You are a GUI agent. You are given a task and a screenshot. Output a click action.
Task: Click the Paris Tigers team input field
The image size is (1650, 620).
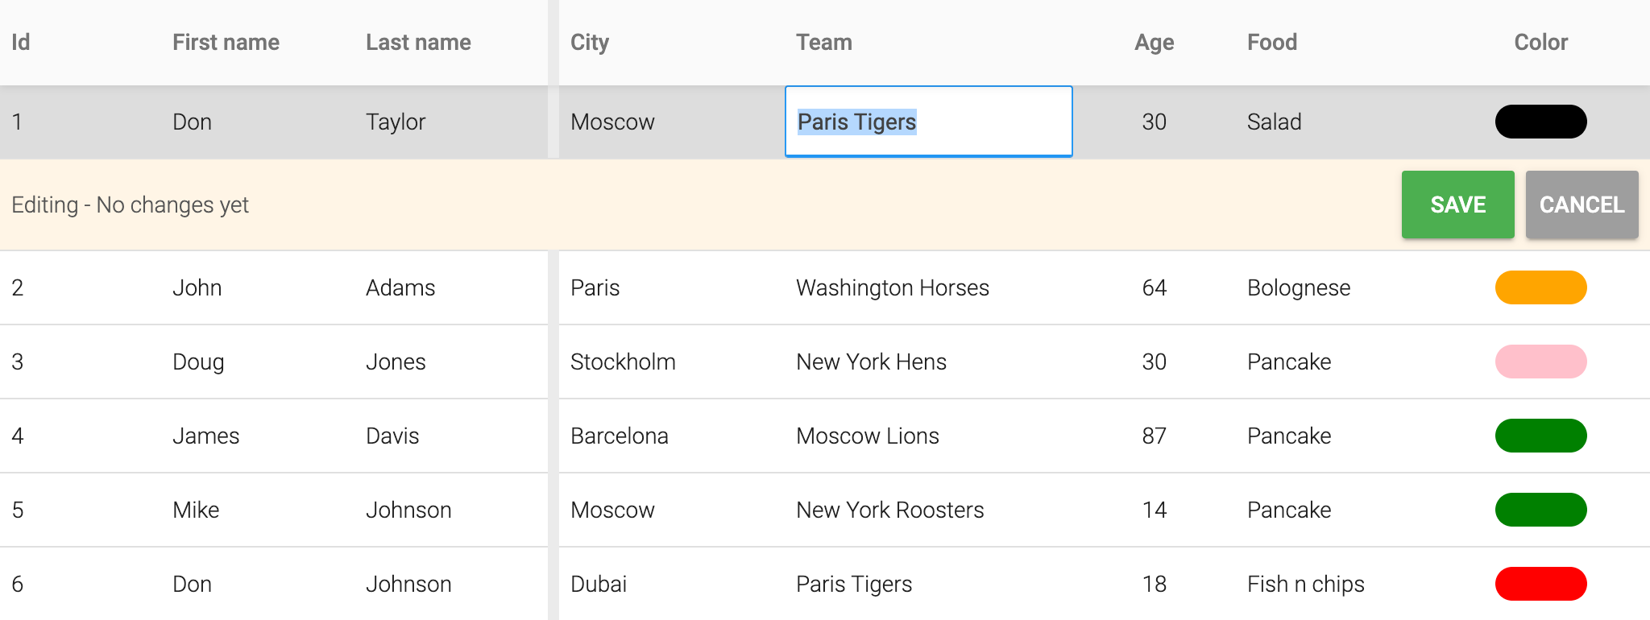tap(928, 122)
